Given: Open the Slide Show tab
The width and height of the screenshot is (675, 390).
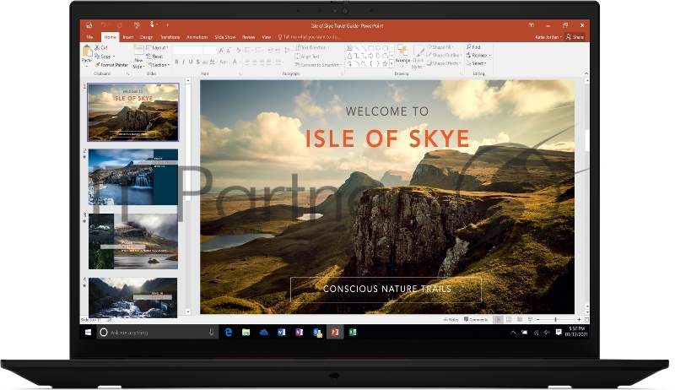Looking at the screenshot, I should click(x=224, y=37).
